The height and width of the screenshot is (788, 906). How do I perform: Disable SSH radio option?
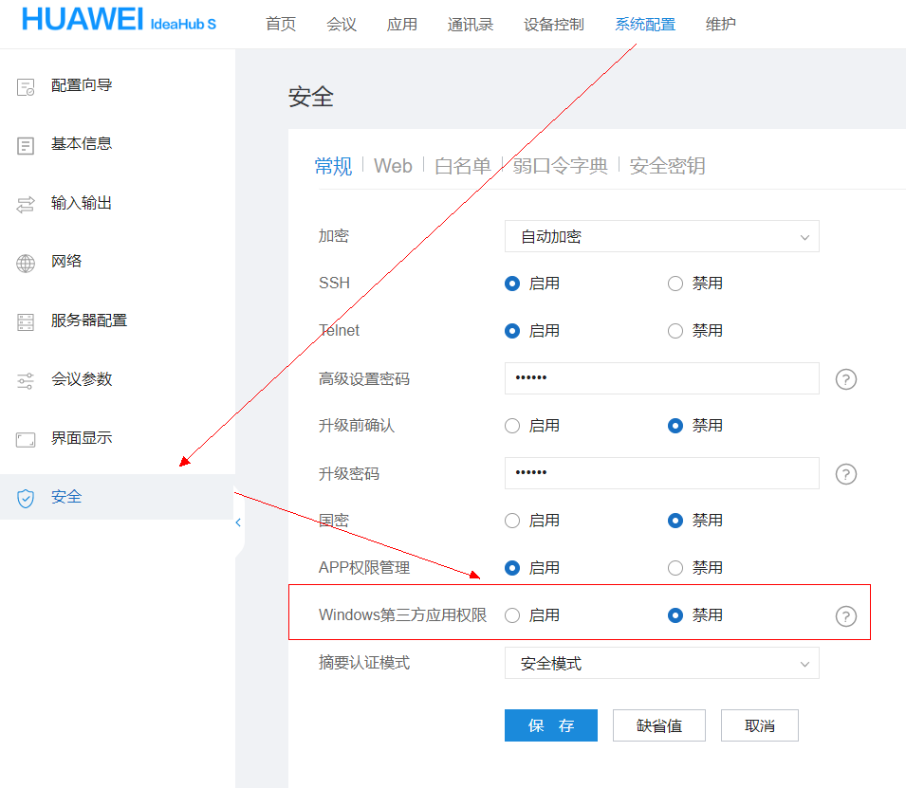(x=675, y=284)
